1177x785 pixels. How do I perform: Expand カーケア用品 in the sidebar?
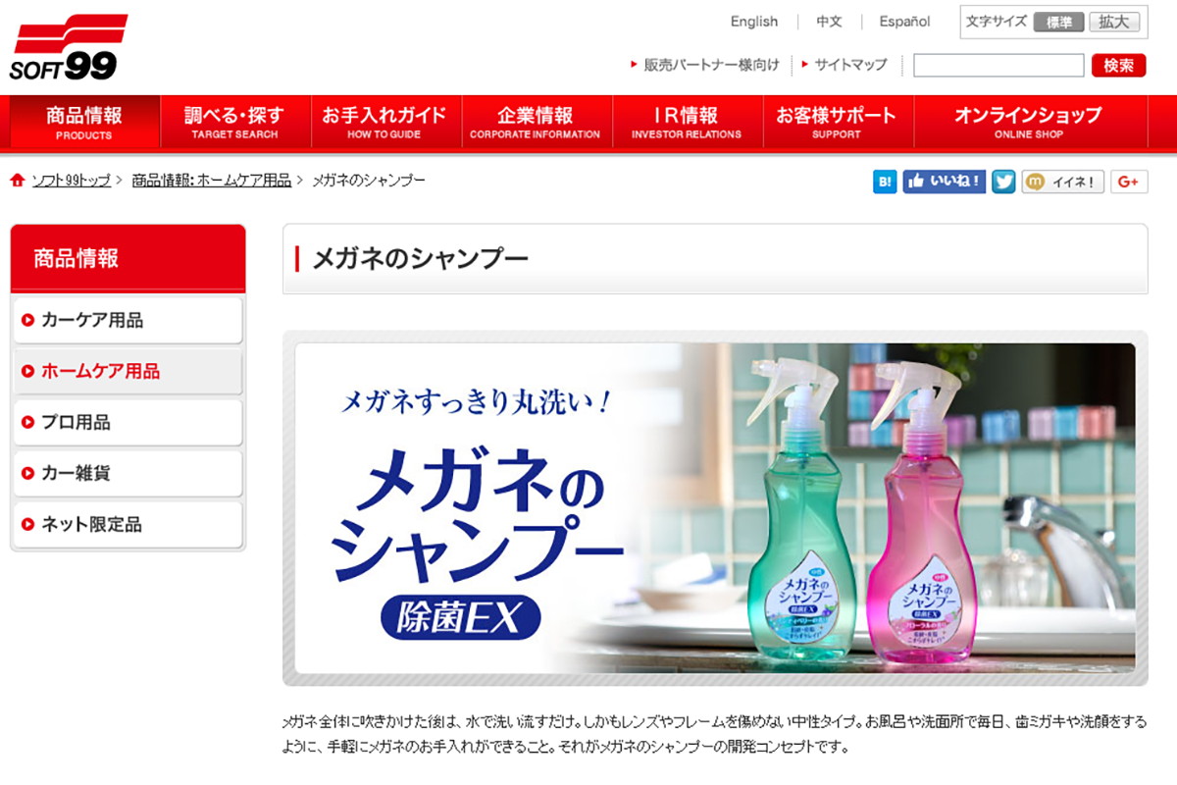(128, 320)
